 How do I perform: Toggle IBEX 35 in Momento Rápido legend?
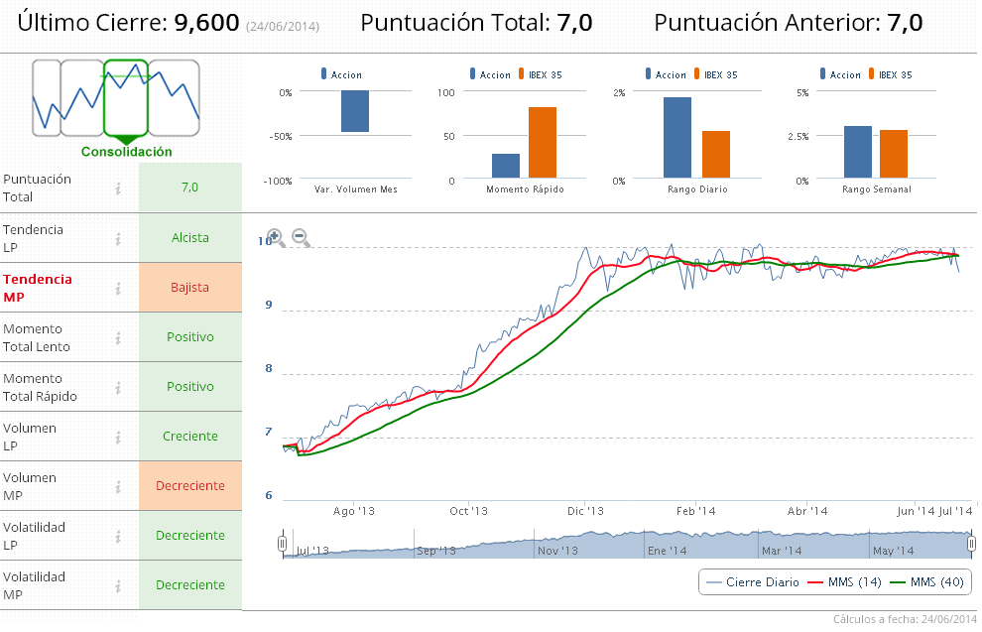click(x=540, y=74)
